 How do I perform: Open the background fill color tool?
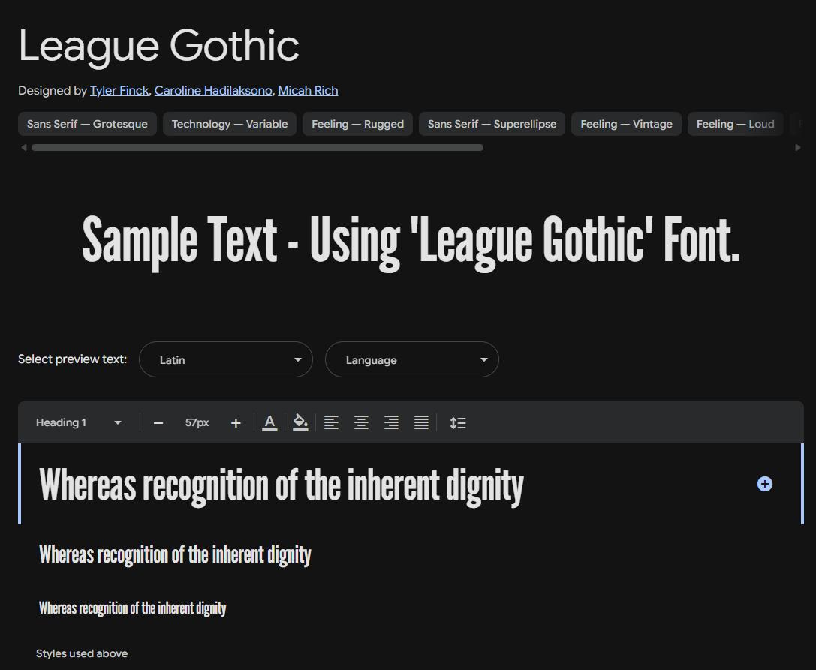coord(300,423)
